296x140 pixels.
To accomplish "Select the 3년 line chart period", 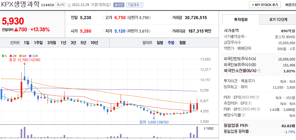I will (73, 43).
